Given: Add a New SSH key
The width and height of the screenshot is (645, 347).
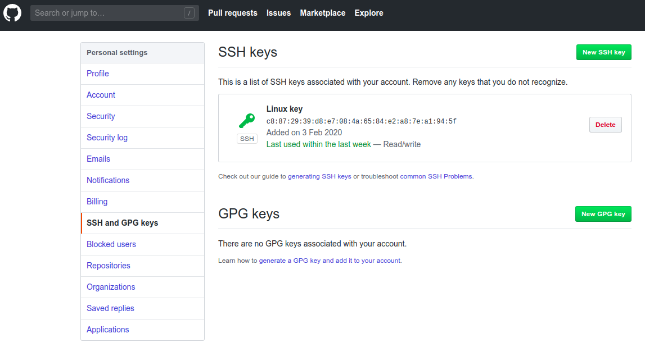Looking at the screenshot, I should (603, 52).
